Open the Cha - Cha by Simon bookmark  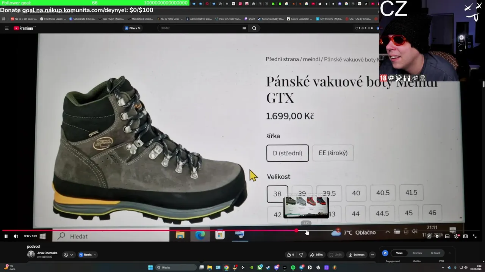358,19
